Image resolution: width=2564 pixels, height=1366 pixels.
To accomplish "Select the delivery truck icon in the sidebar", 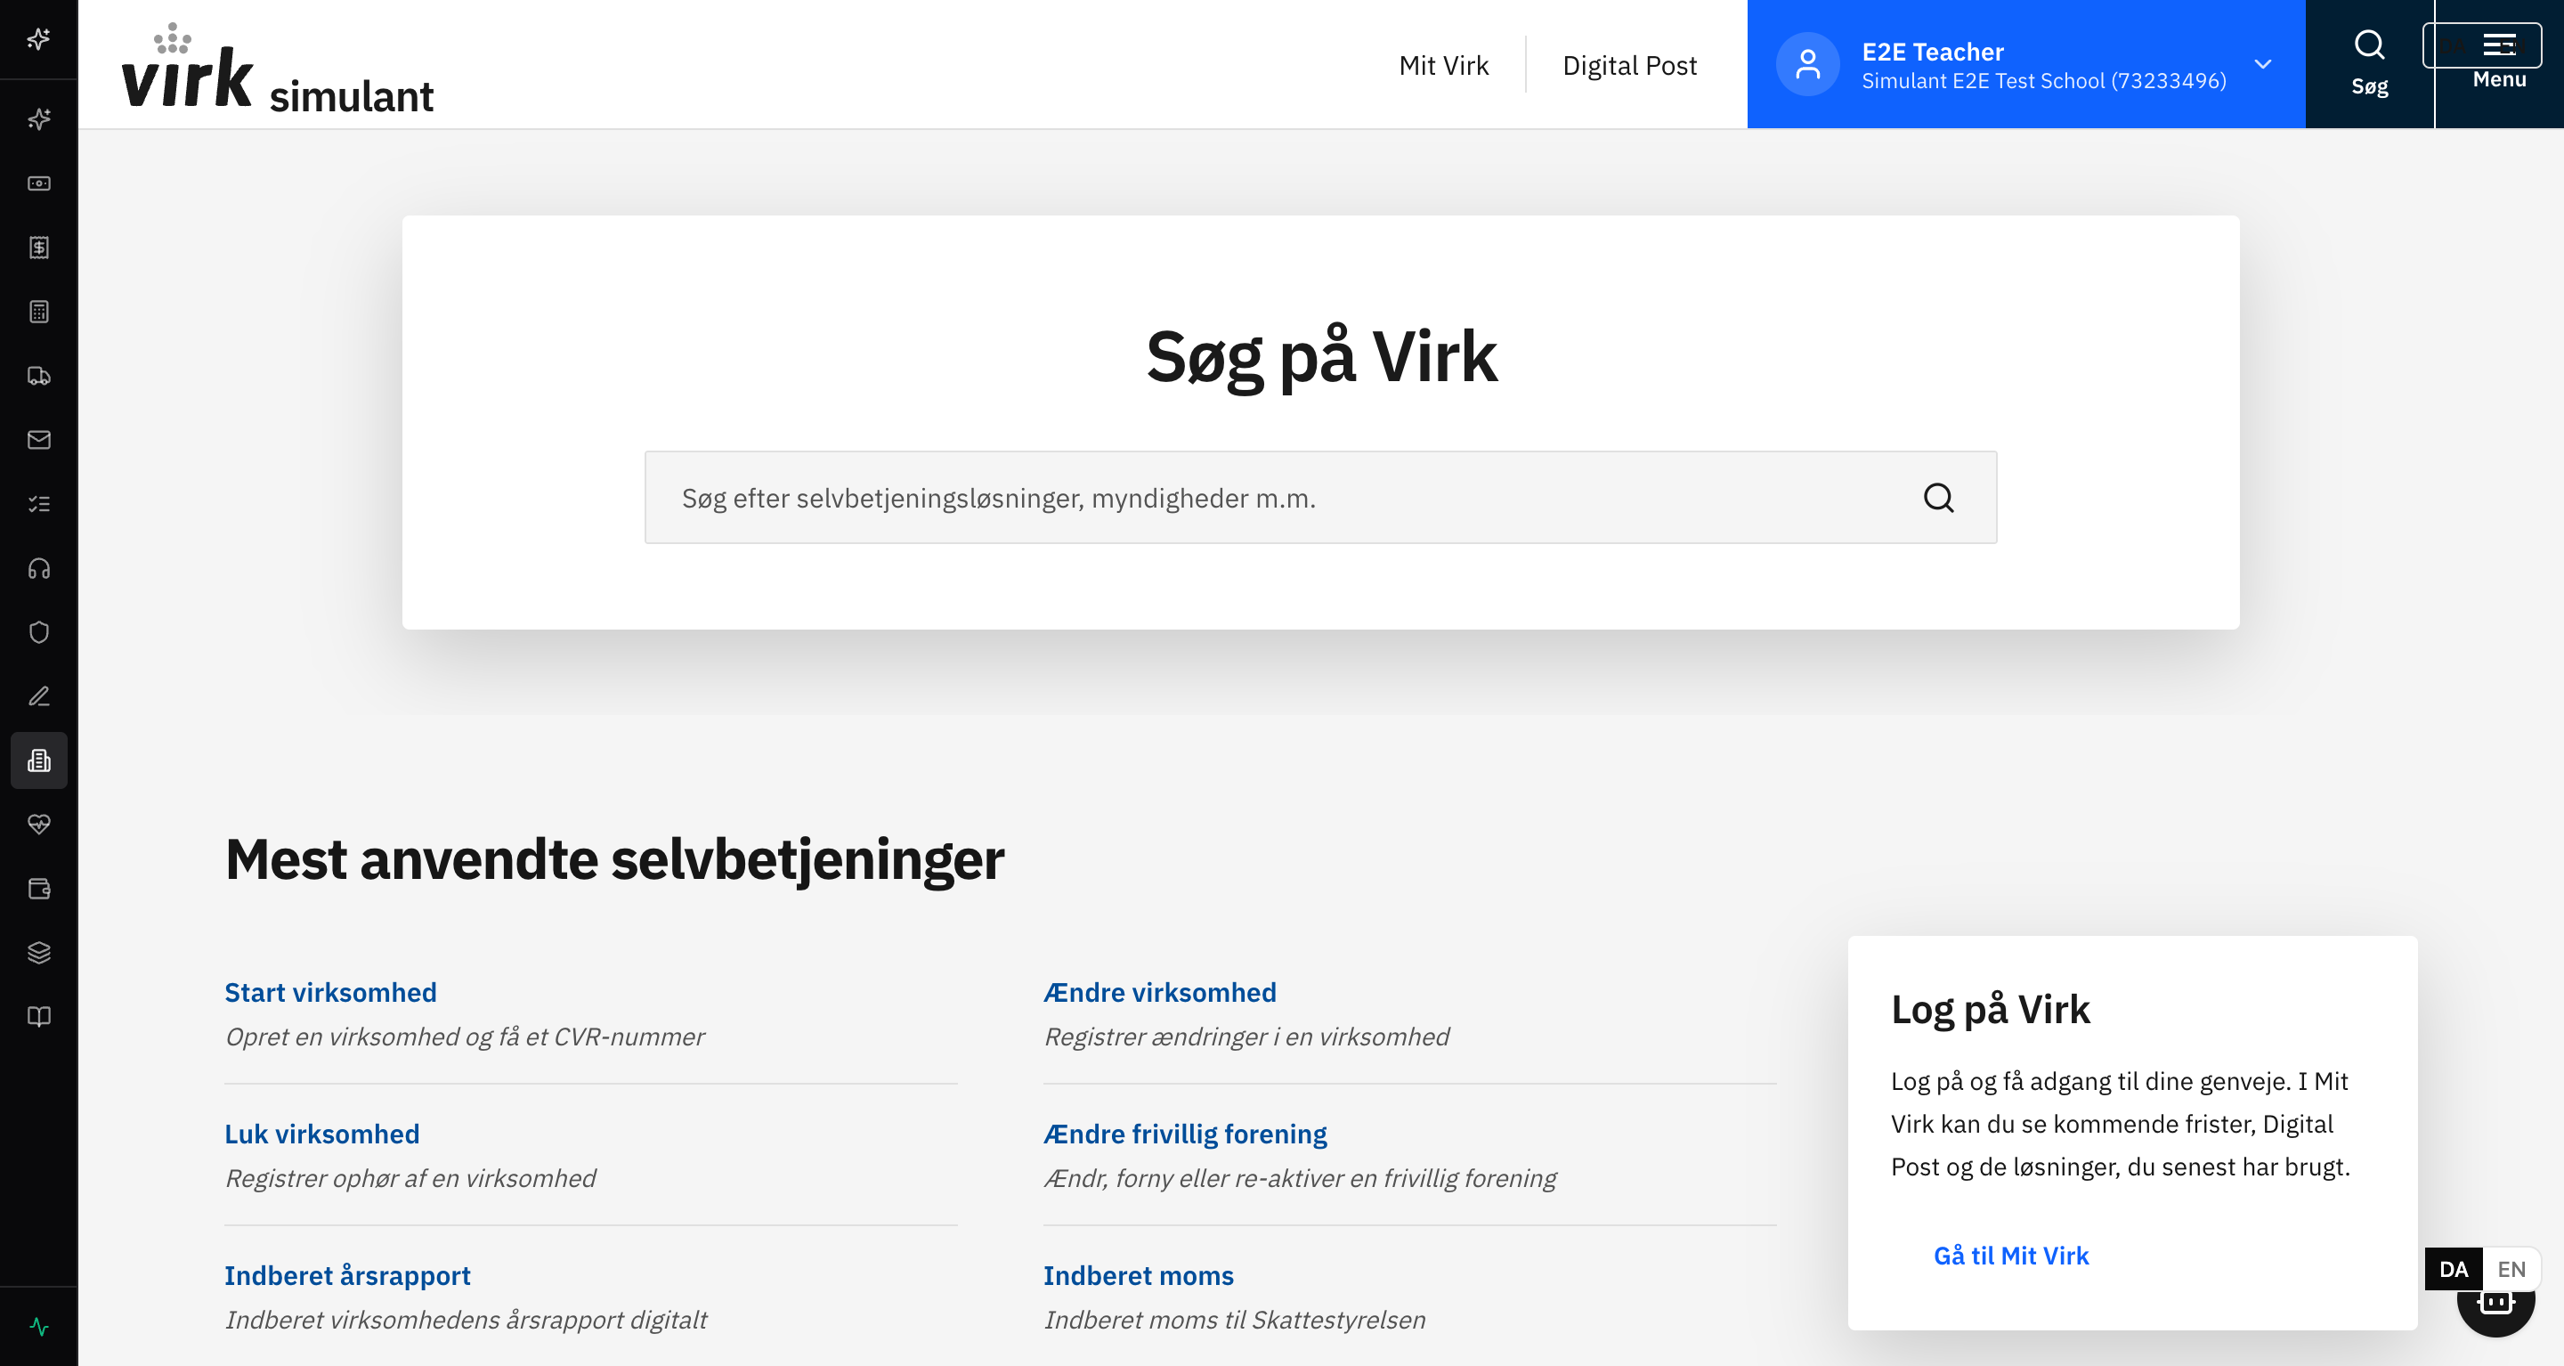I will point(39,376).
